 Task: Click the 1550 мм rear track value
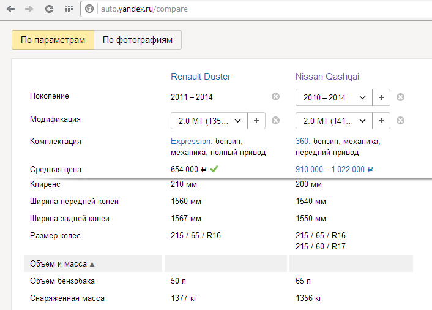tap(311, 219)
